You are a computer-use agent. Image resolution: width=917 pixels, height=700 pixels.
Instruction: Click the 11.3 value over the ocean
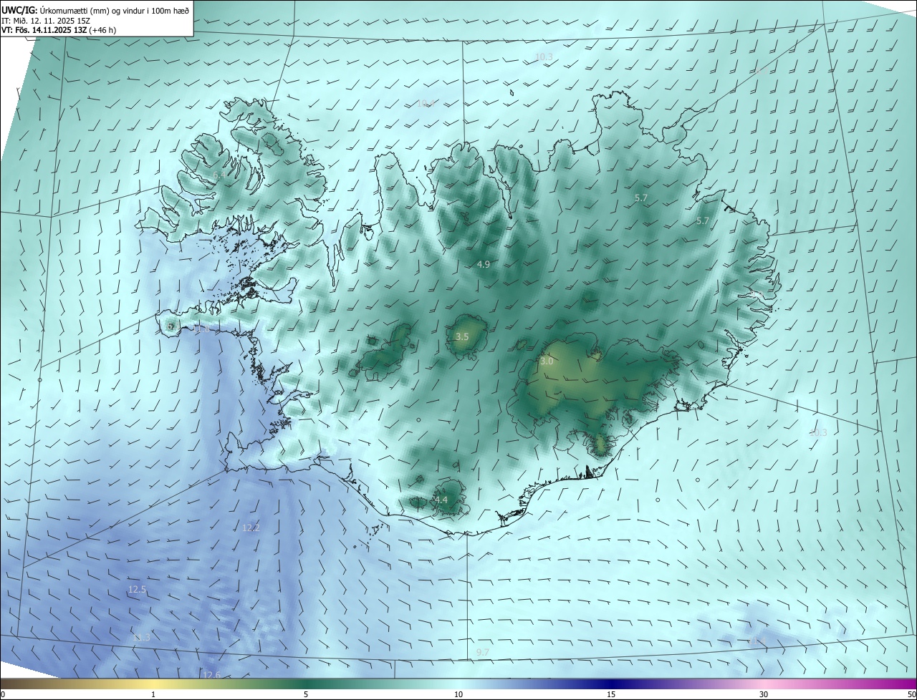[142, 637]
